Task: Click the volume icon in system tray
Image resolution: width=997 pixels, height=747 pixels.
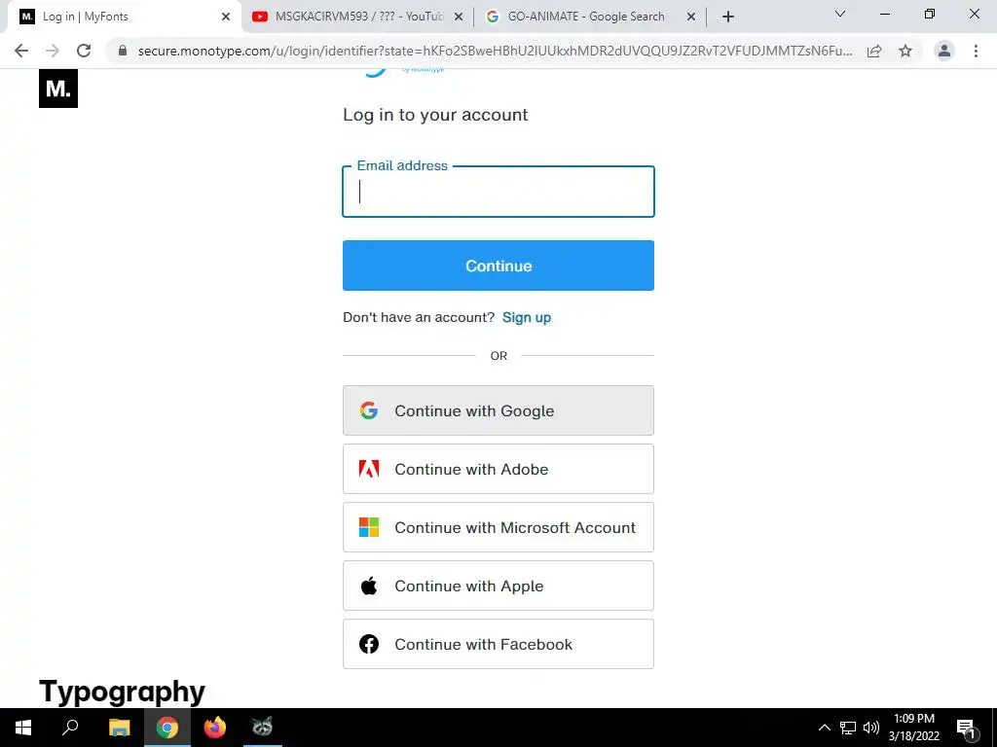Action: (x=871, y=728)
